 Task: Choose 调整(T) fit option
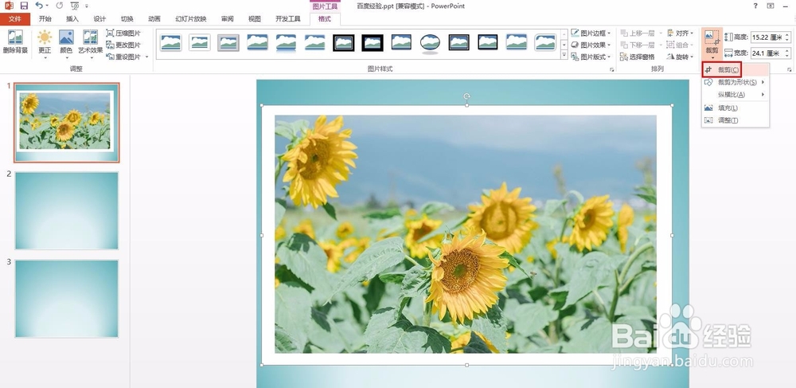735,120
